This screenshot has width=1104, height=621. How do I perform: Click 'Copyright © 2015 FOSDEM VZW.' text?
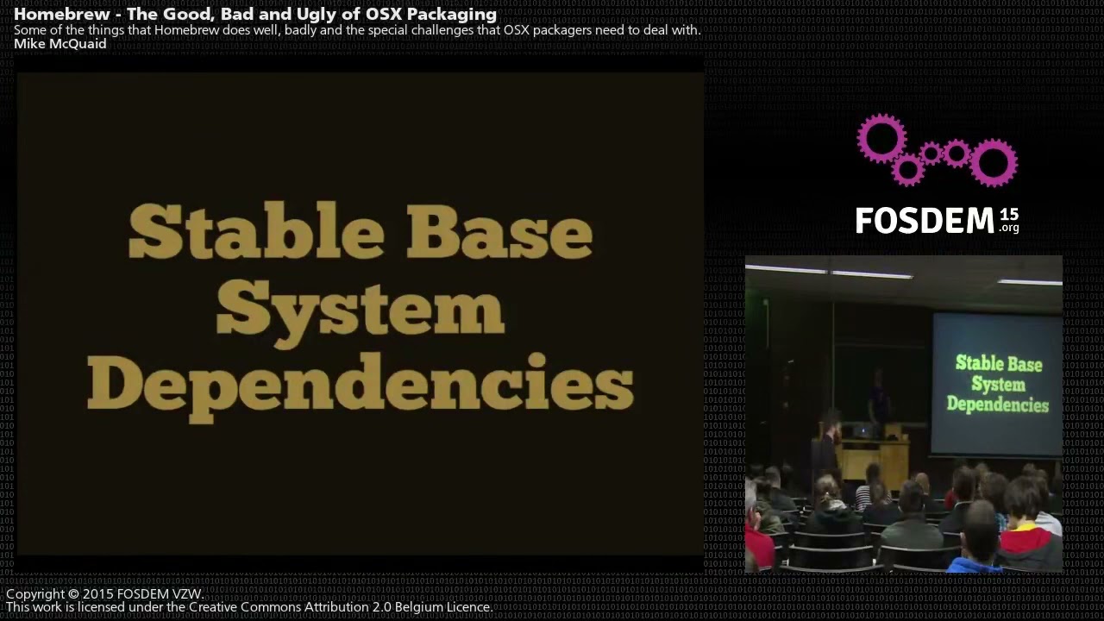pos(105,594)
